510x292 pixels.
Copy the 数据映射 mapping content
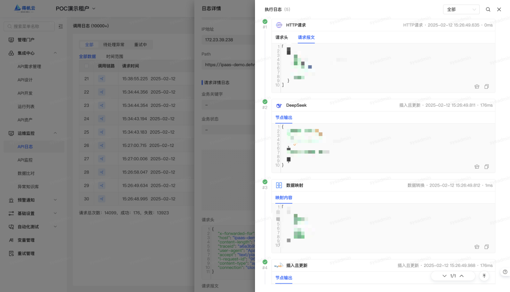tap(486, 247)
